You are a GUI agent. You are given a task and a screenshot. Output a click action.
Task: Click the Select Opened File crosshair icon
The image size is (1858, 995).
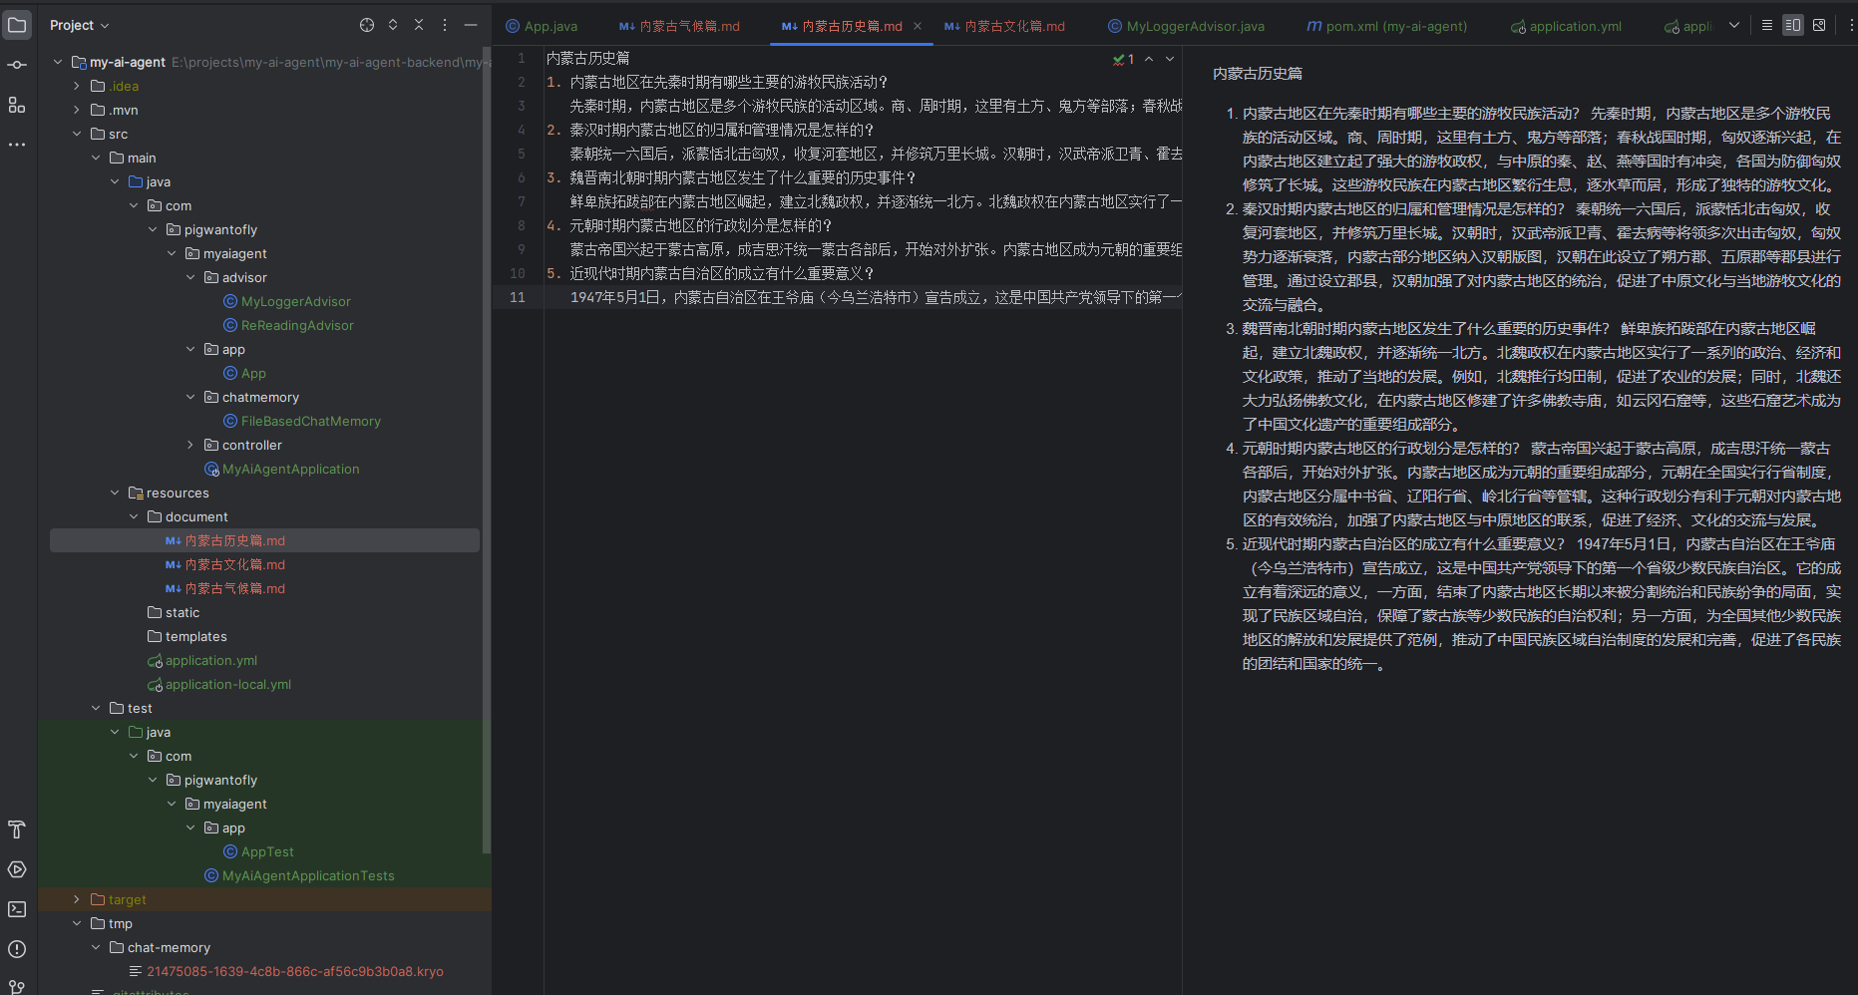click(366, 25)
